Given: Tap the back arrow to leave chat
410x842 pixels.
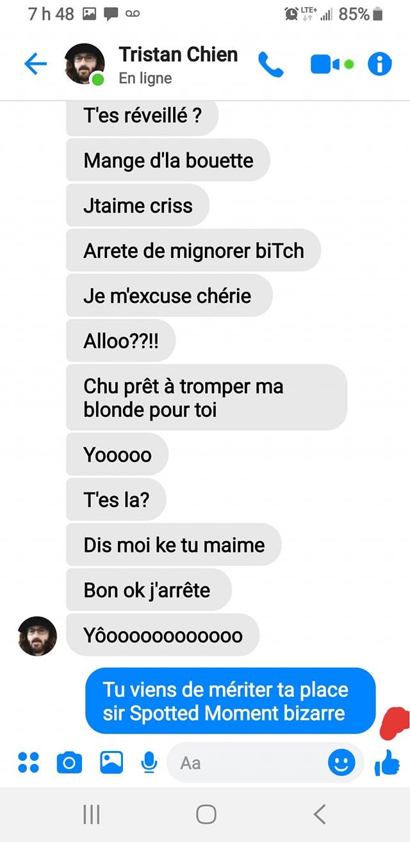Looking at the screenshot, I should click(x=35, y=63).
